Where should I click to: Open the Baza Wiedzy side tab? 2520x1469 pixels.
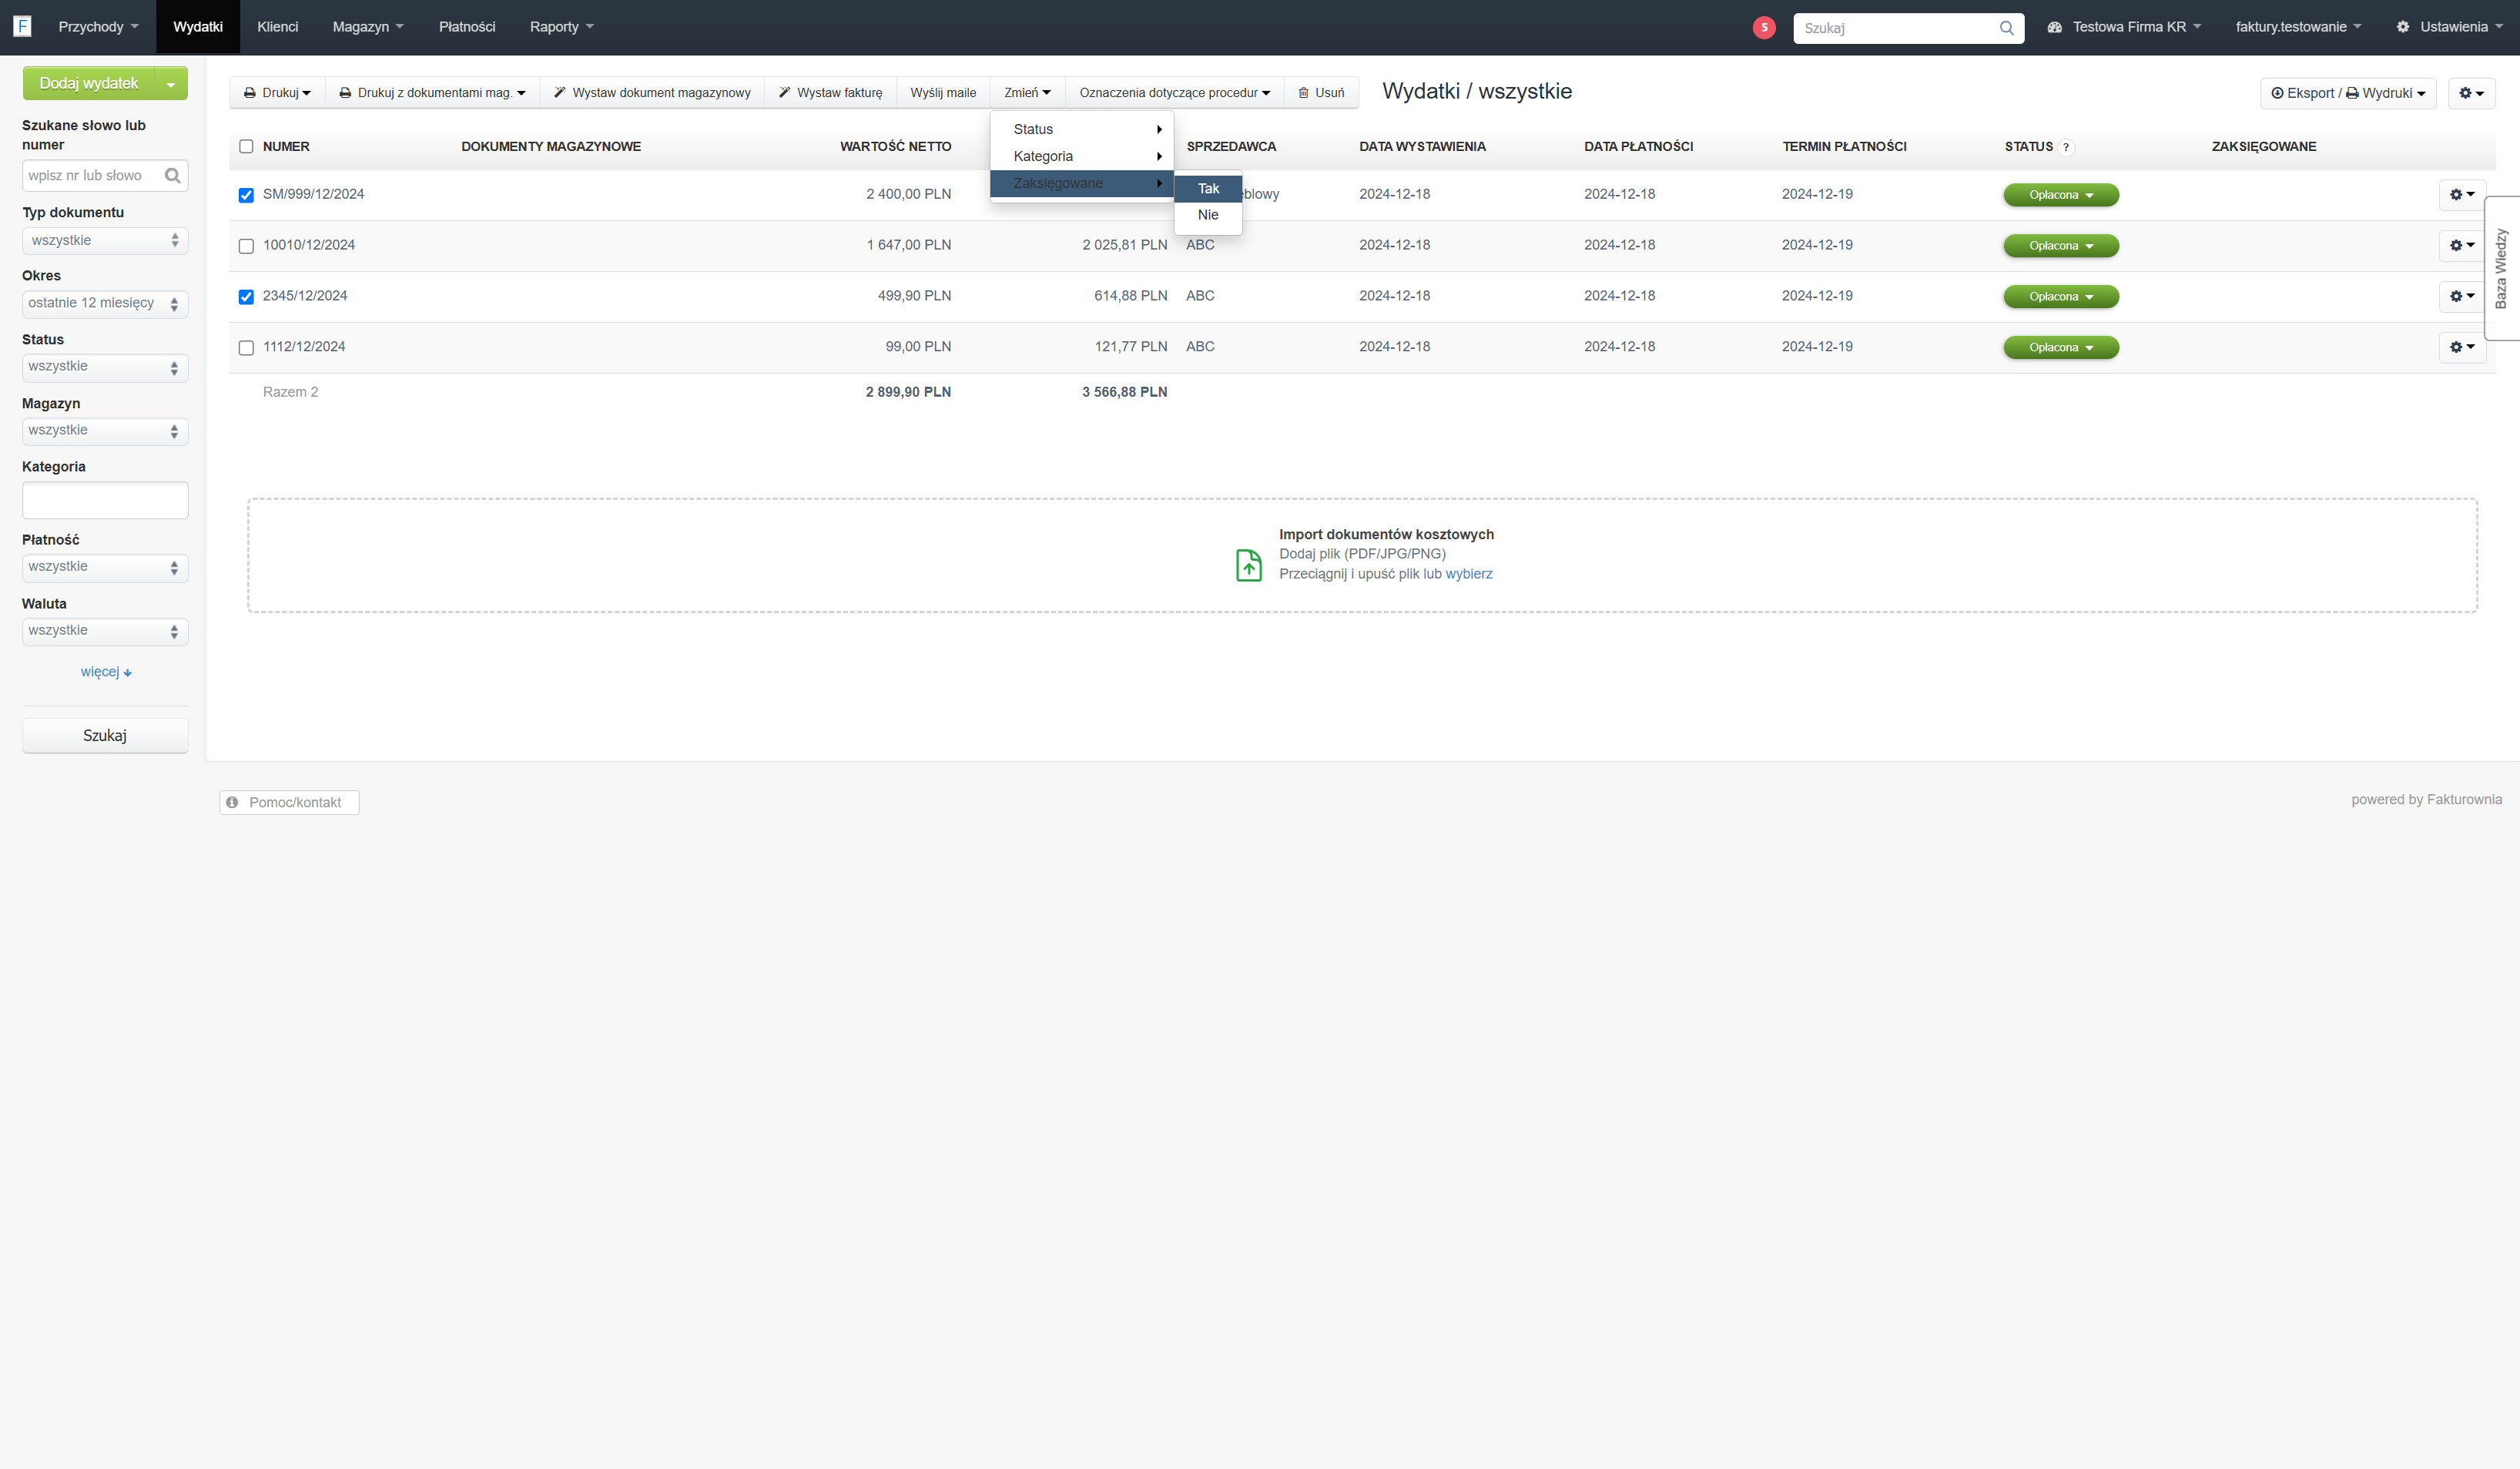coord(2502,268)
